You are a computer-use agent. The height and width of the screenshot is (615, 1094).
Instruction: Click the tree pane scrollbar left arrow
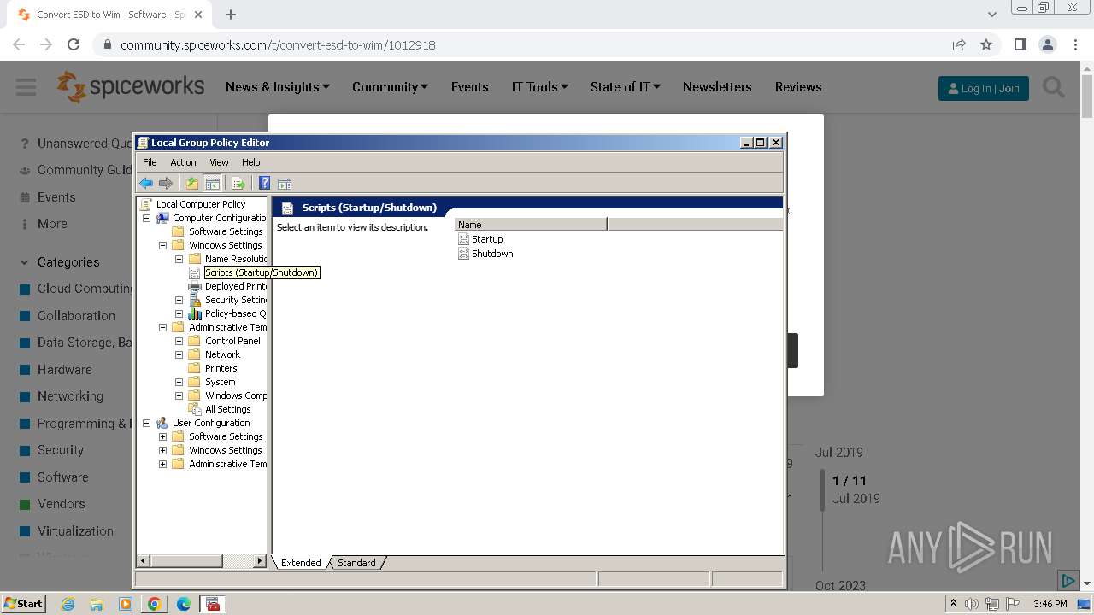click(144, 561)
